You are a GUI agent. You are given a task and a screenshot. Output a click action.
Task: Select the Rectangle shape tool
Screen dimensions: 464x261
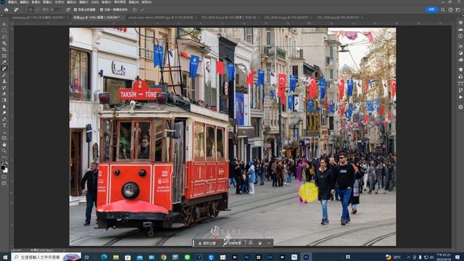coord(4,138)
